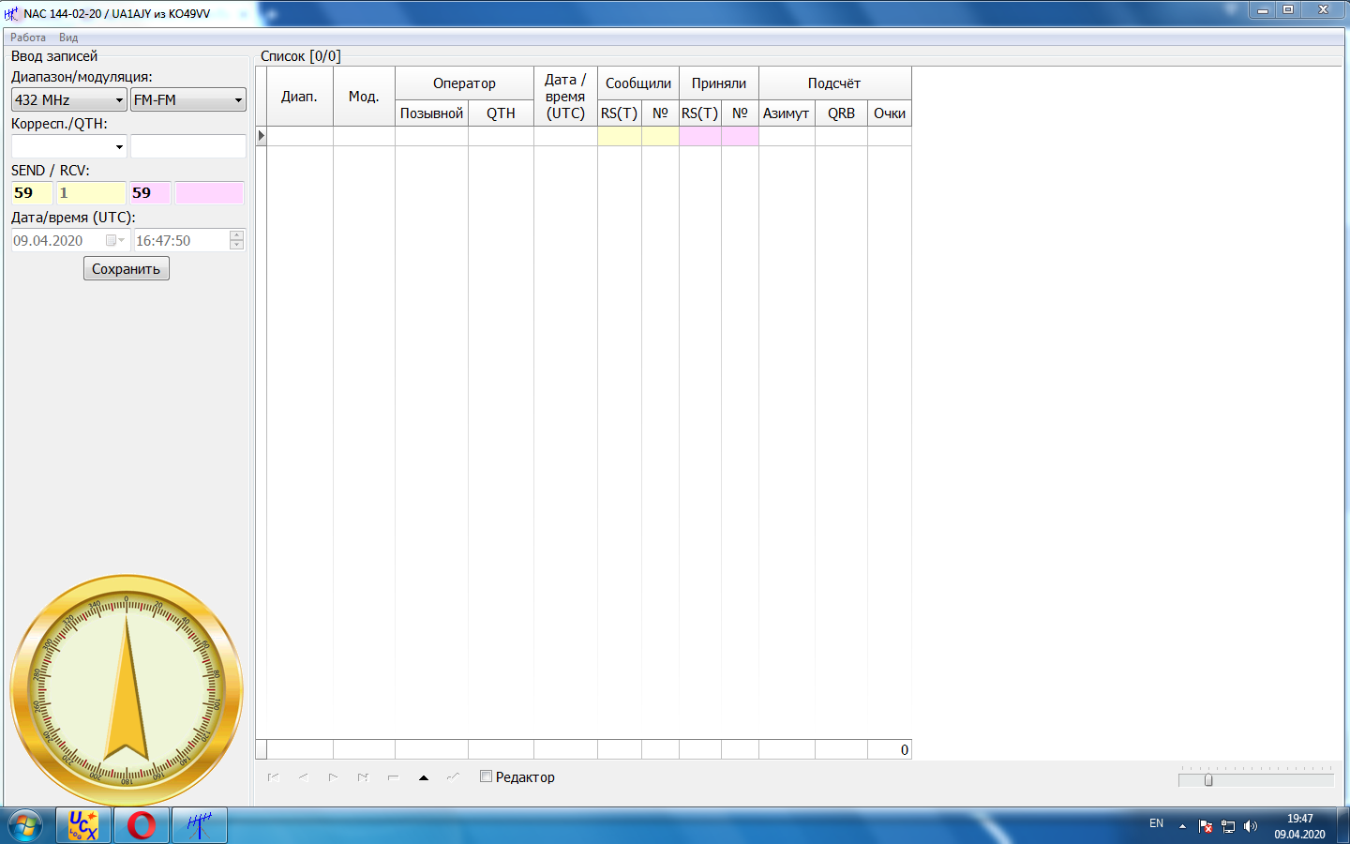Click the first-record navigator arrow
1350x844 pixels.
tap(274, 777)
